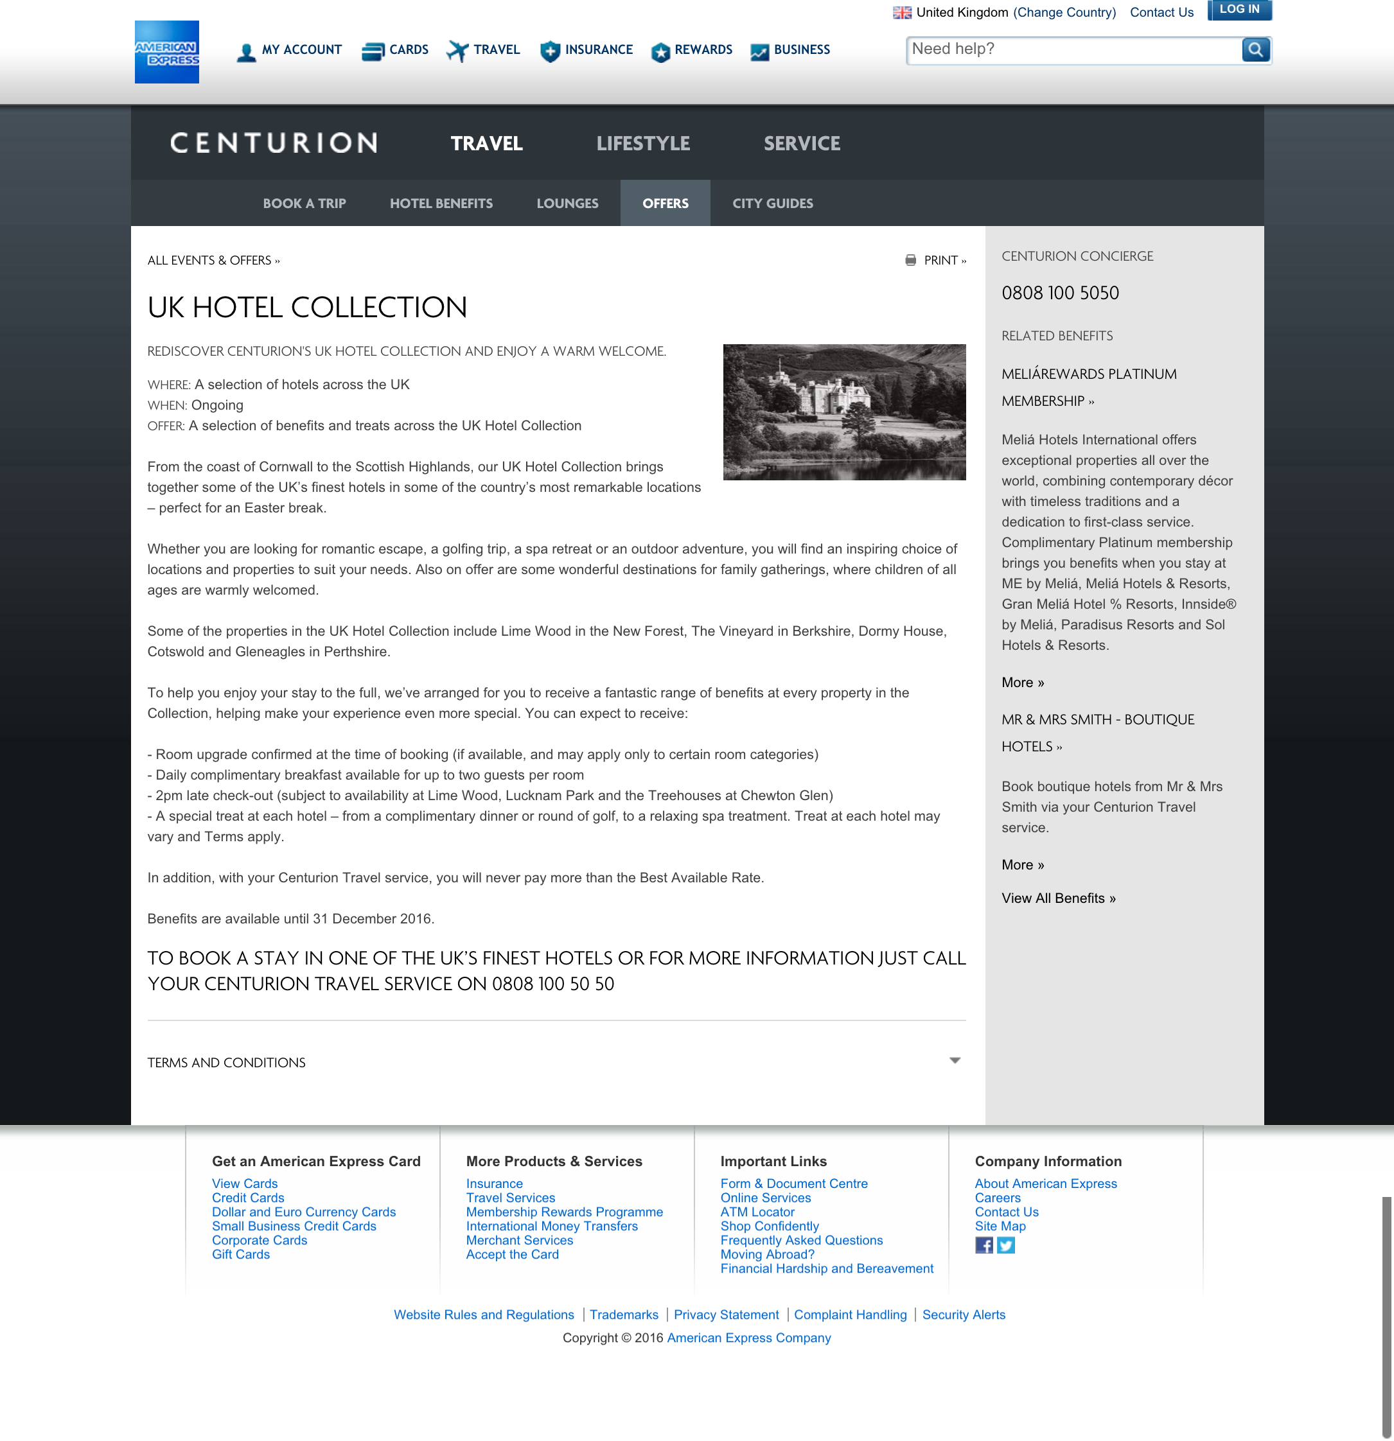The height and width of the screenshot is (1441, 1394).
Task: Go back to All Events & Offers
Action: (213, 260)
